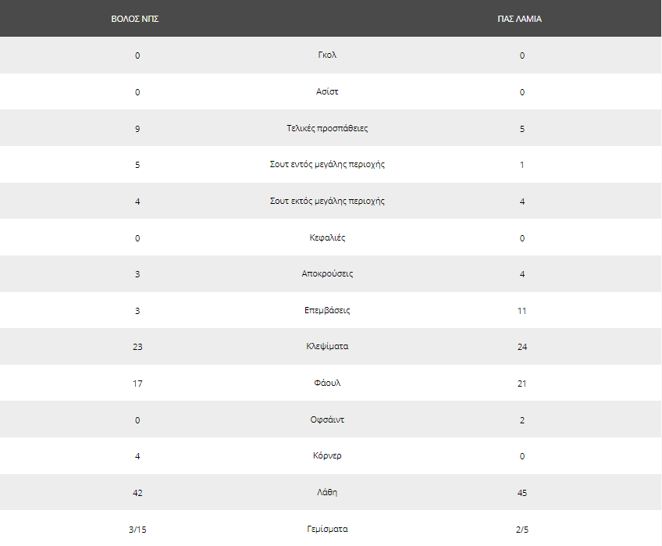Click Σουτ εκτός μεγάλης περιοχής label
This screenshot has width=662, height=546.
click(x=327, y=202)
